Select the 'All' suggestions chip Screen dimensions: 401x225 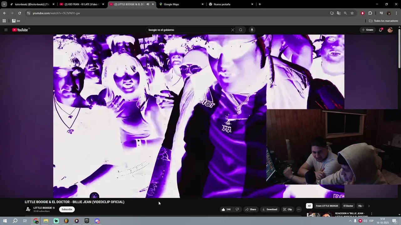pos(309,206)
